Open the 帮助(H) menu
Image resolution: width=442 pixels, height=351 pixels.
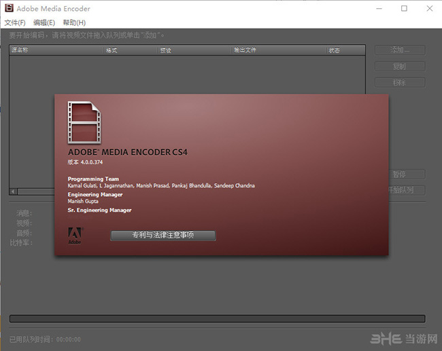click(x=74, y=22)
